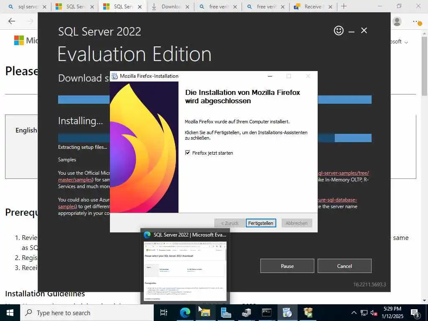Open Server Manager from the taskbar
This screenshot has height=321, width=428.
tap(226, 313)
